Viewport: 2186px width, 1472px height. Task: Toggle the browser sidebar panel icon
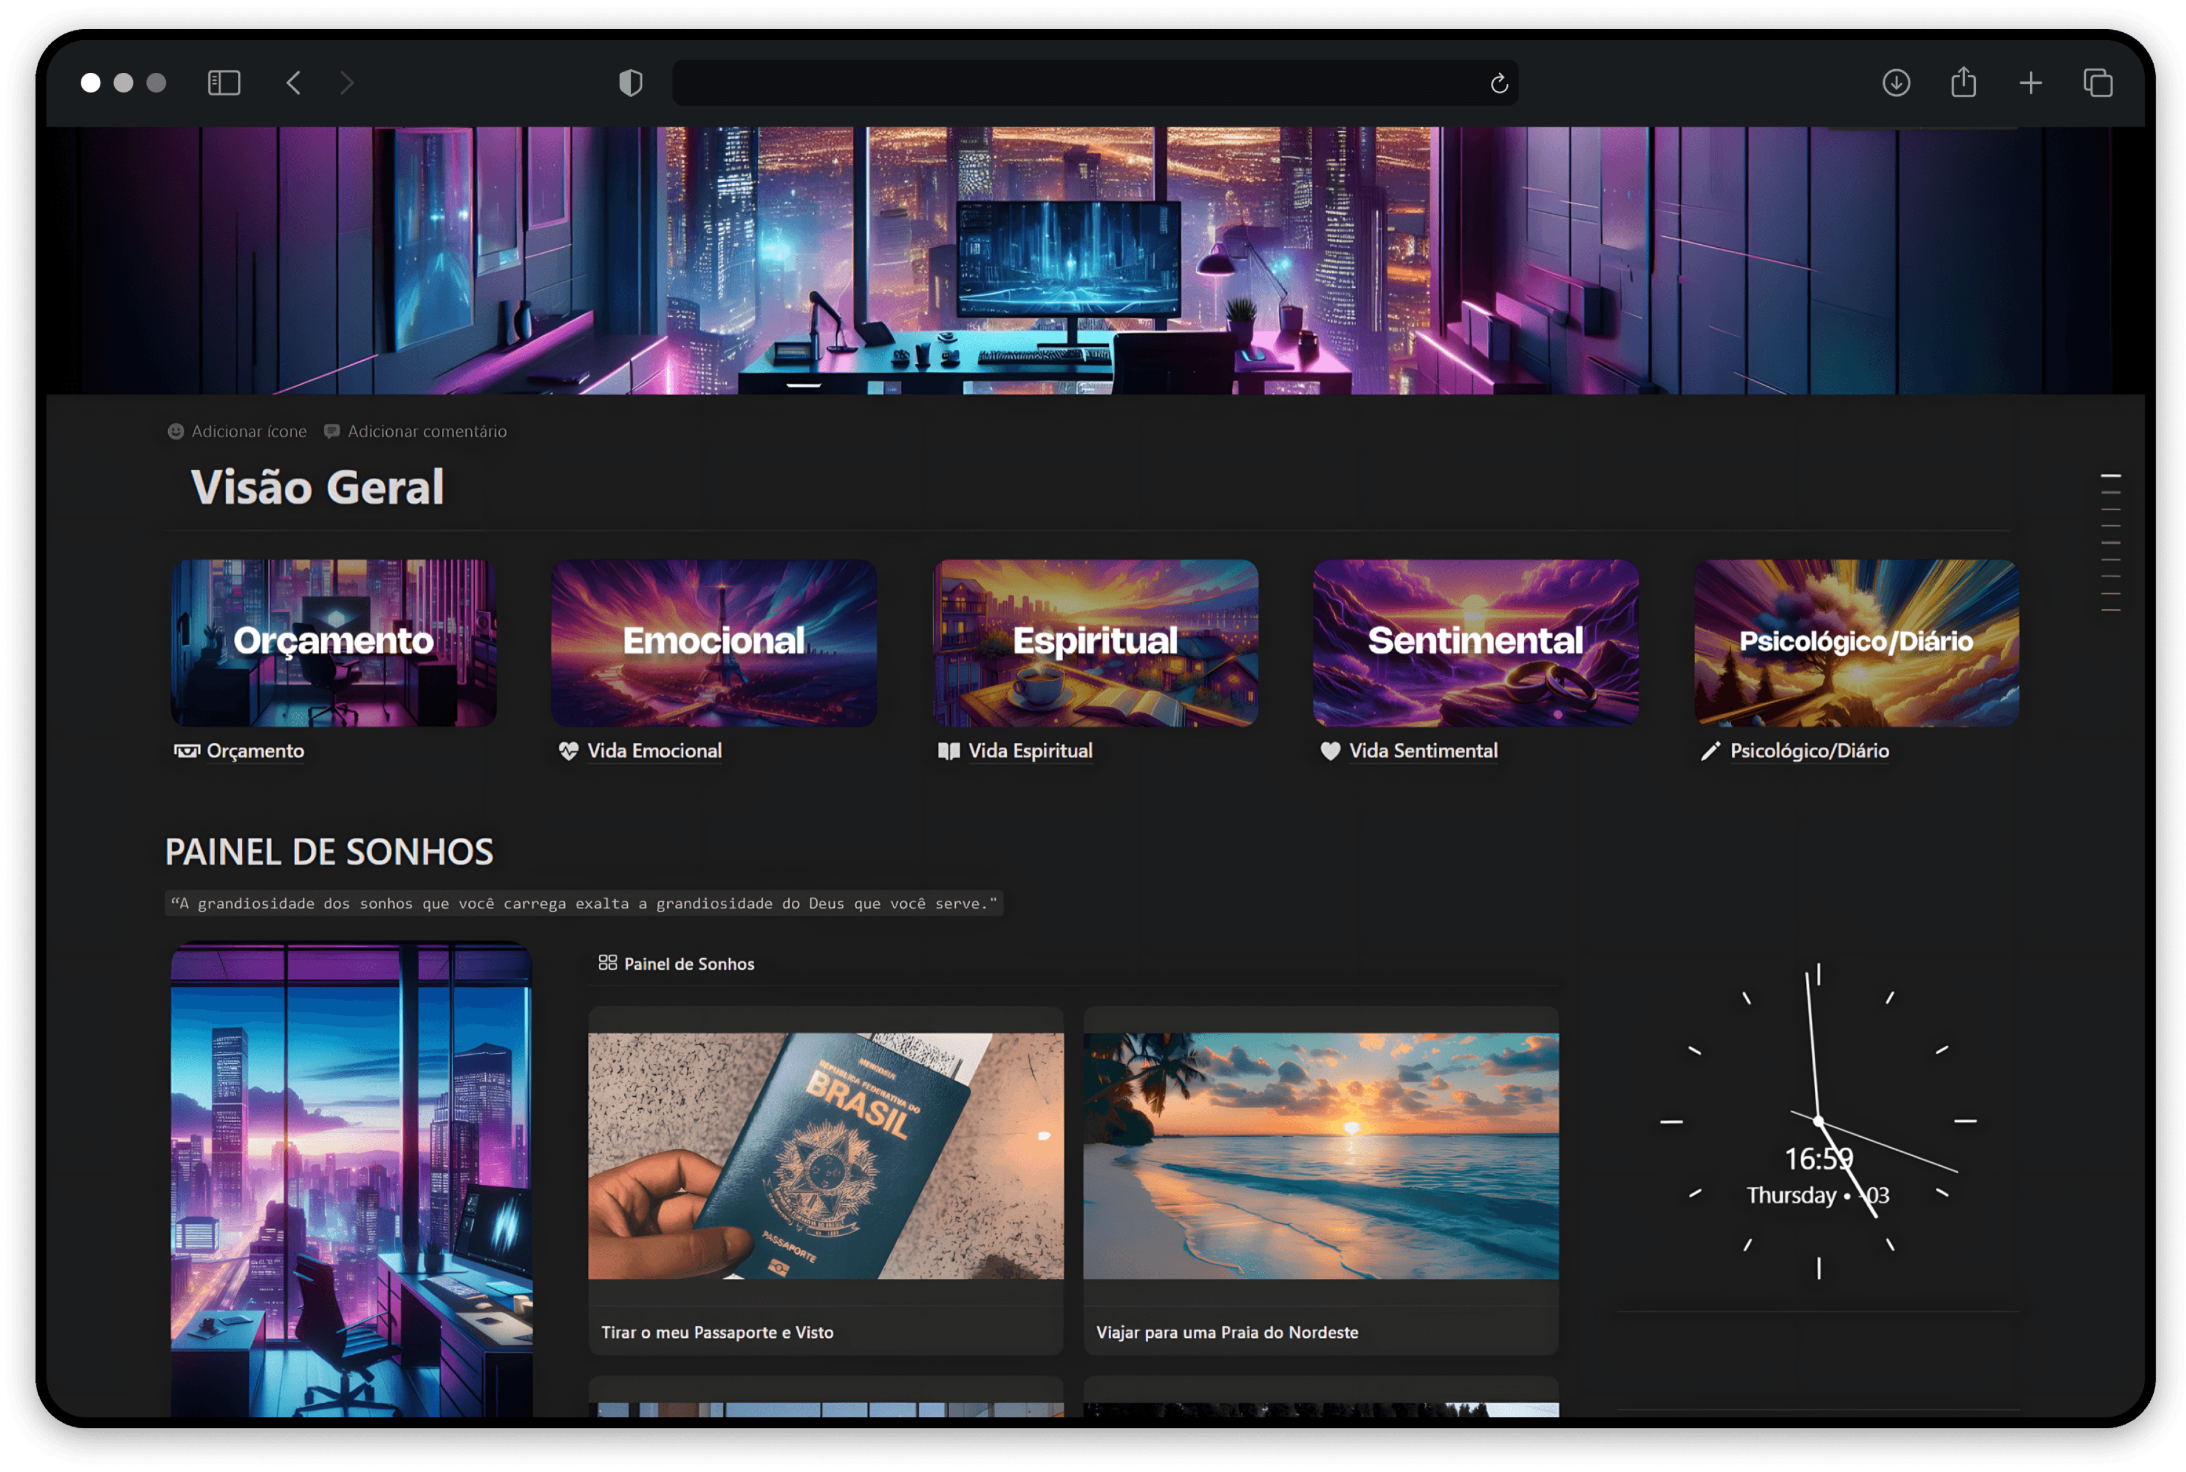(x=223, y=83)
